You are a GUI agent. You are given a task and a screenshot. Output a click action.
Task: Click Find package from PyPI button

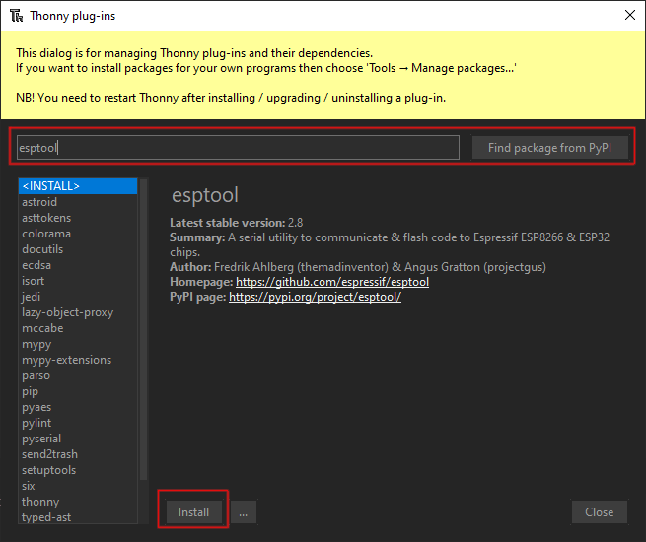549,148
